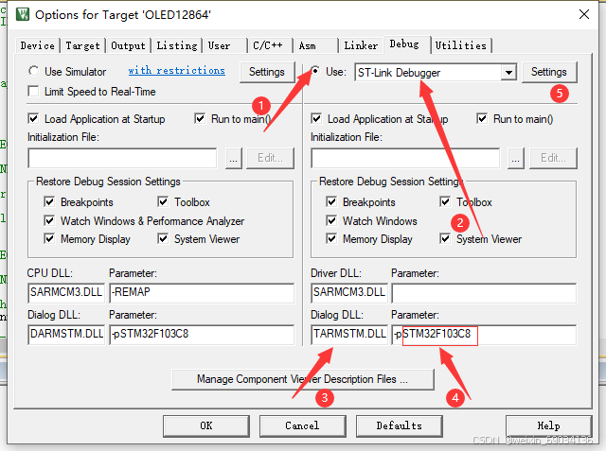606x451 pixels.
Task: Browse for debugger initialization file
Action: click(x=515, y=158)
